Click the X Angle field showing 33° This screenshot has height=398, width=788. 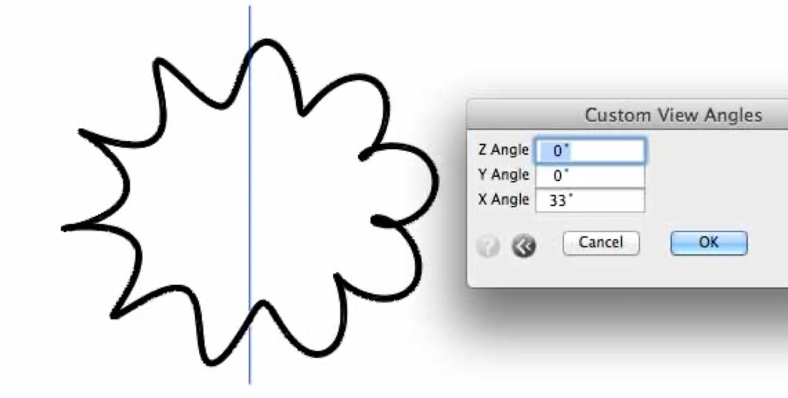590,200
